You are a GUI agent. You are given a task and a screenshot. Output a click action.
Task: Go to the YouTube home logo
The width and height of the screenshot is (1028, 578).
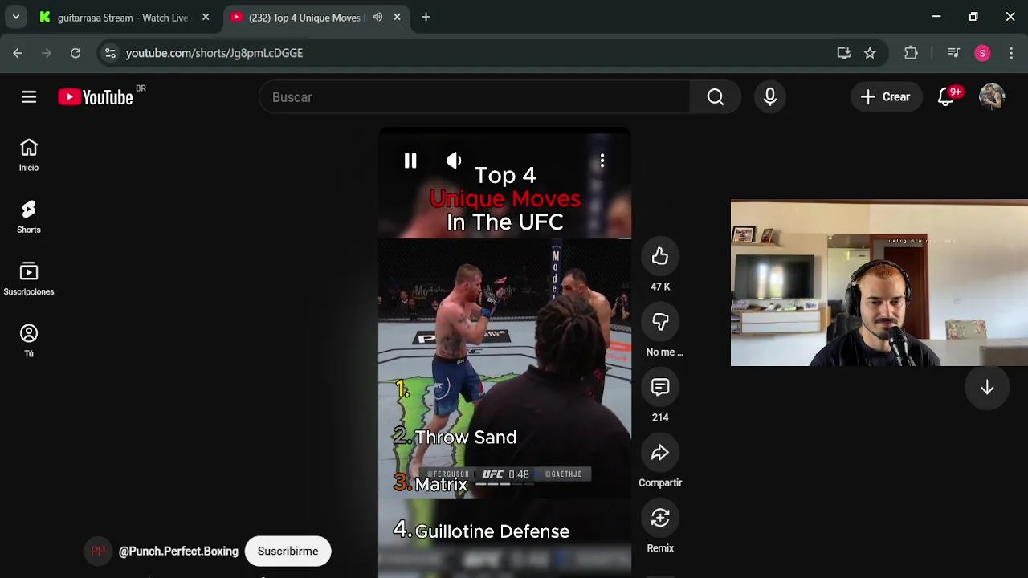pos(96,97)
